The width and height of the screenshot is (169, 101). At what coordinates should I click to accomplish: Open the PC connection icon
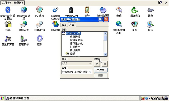click(40, 10)
